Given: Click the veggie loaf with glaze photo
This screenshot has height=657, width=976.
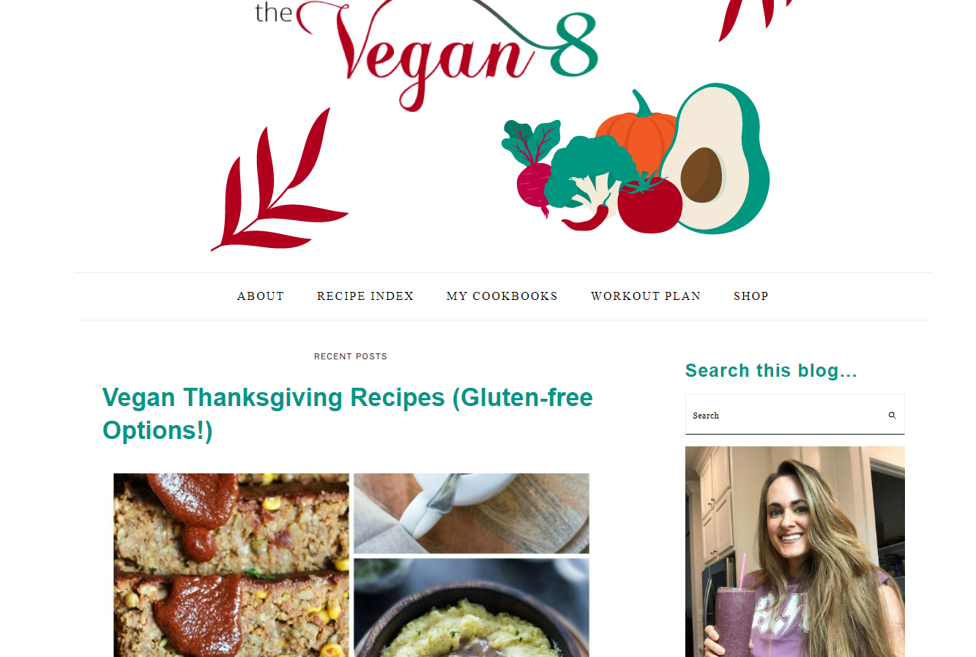Looking at the screenshot, I should click(231, 565).
